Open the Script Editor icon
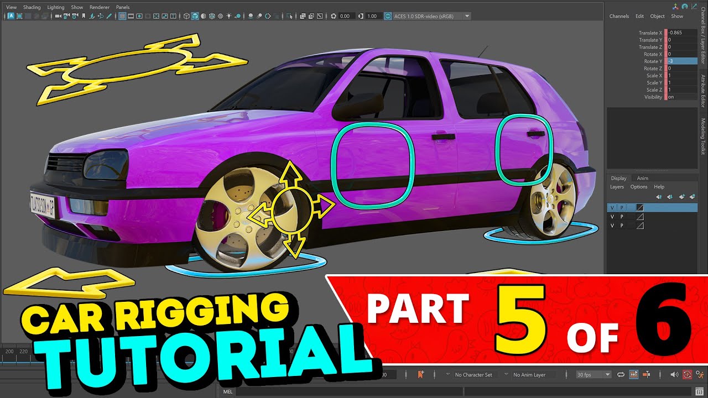The height and width of the screenshot is (398, 708). (699, 391)
